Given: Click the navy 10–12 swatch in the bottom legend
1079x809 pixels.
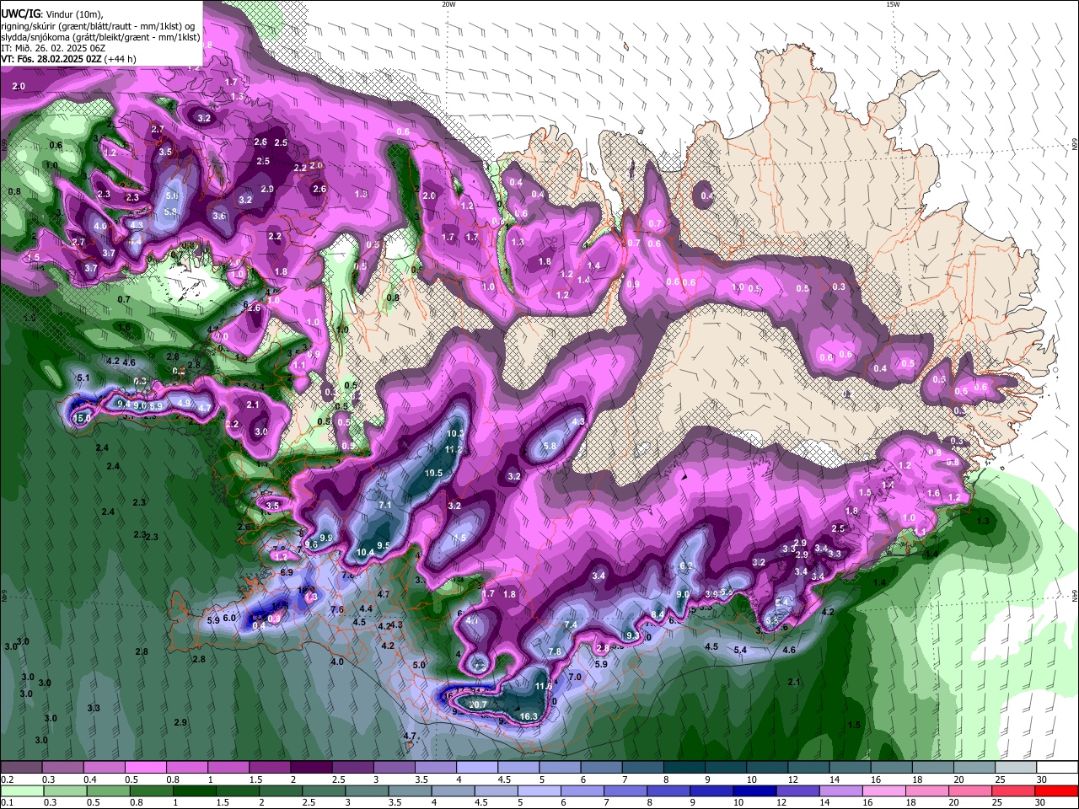Looking at the screenshot, I should coord(754,791).
